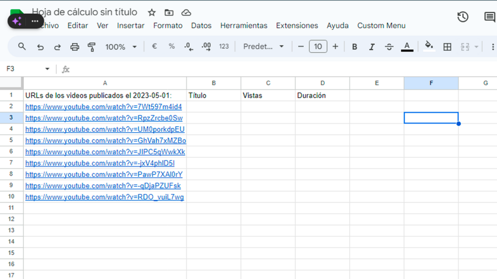This screenshot has width=497, height=279.
Task: Toggle italic formatting
Action: (x=372, y=47)
